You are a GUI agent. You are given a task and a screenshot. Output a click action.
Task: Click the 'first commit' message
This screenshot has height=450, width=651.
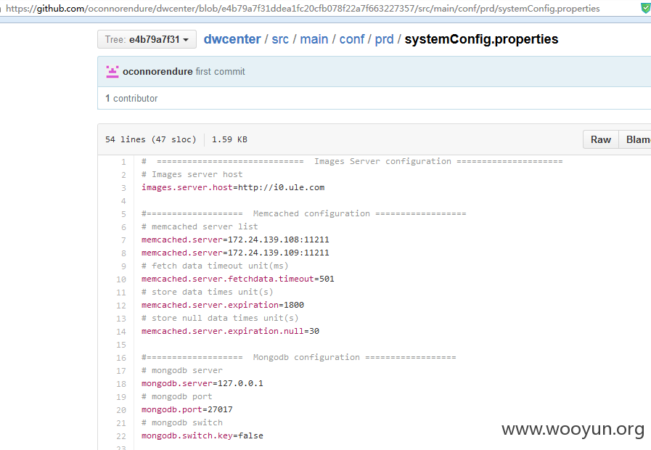tap(220, 71)
